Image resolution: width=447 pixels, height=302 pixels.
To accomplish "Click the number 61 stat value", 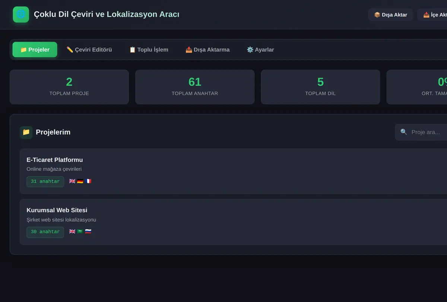I will [x=195, y=82].
